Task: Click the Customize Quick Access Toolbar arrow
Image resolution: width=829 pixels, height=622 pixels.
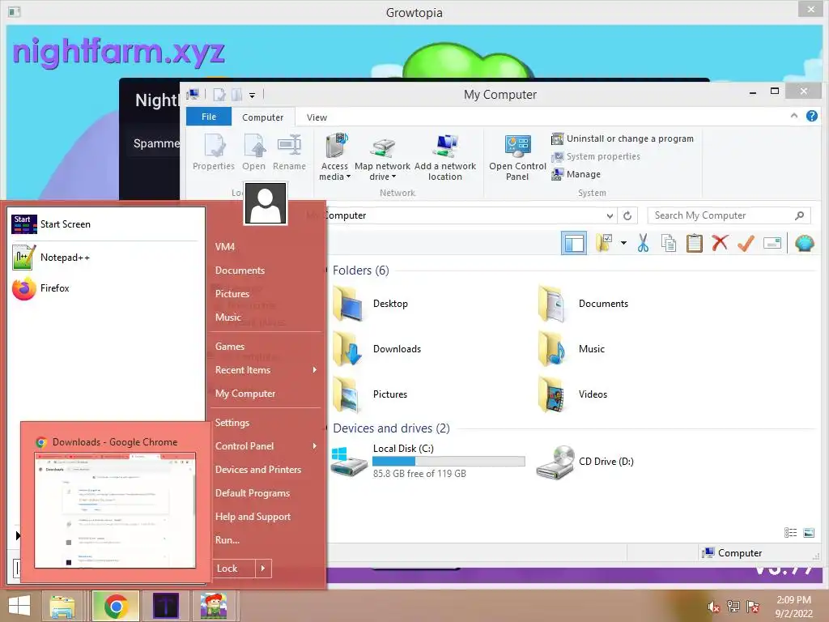Action: pos(253,96)
